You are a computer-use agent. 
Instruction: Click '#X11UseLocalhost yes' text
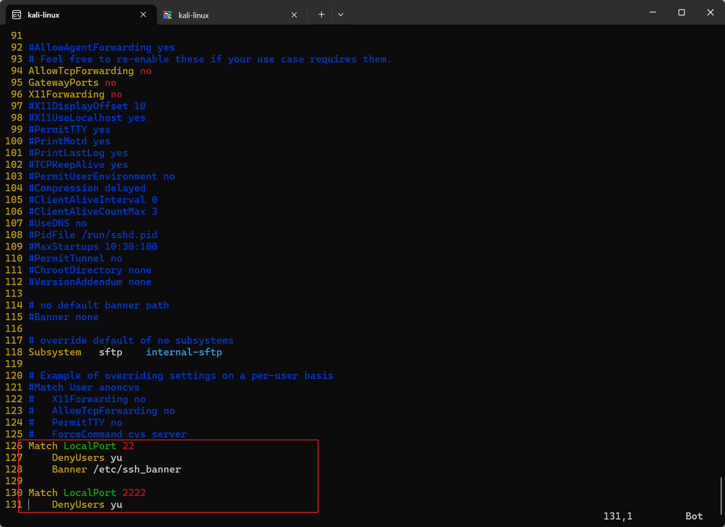tap(87, 118)
